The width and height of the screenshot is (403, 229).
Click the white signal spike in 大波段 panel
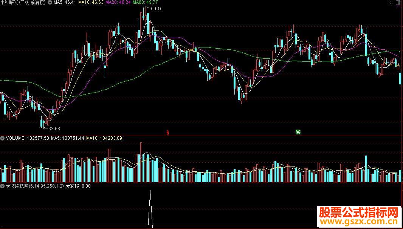coord(150,209)
